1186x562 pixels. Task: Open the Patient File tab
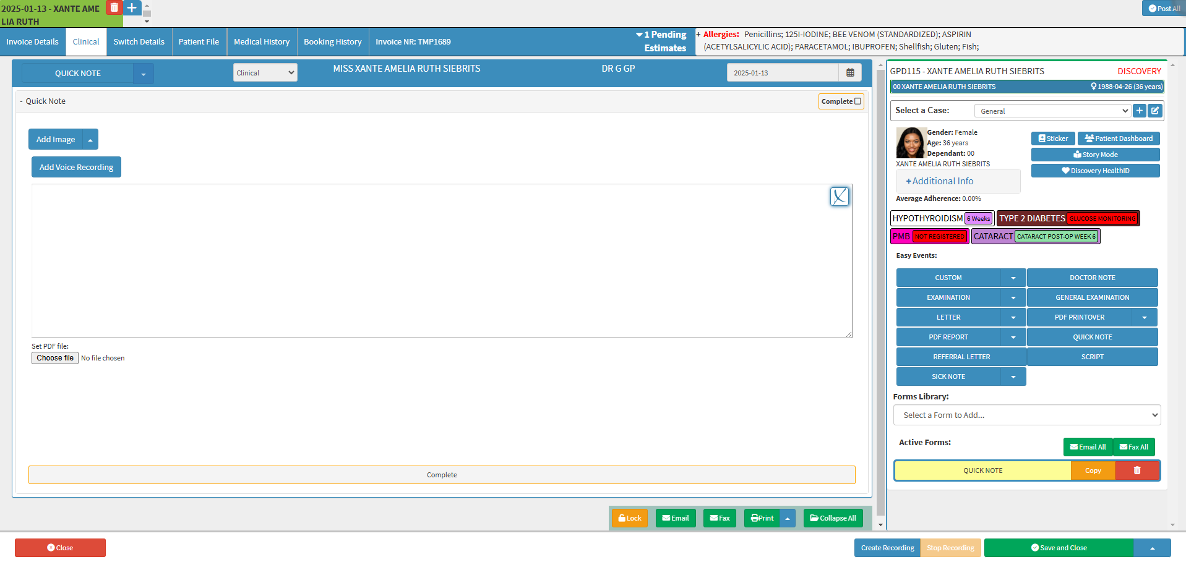[x=199, y=42]
